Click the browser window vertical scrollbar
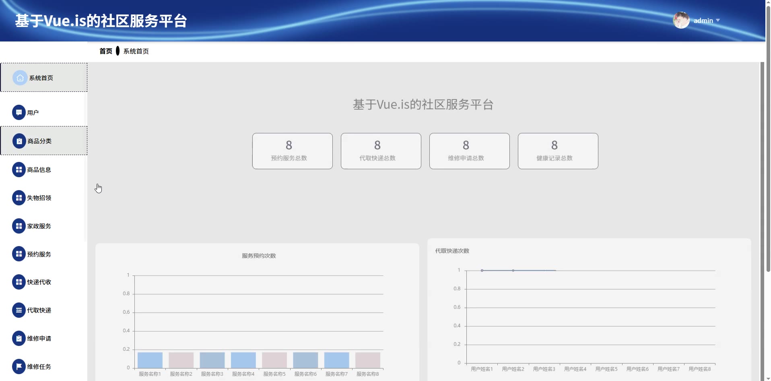771x381 pixels. tap(768, 139)
